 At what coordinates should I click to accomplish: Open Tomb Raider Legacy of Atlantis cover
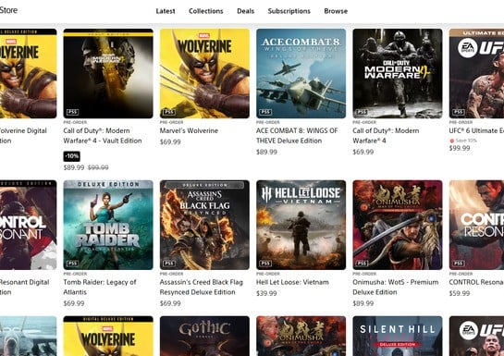pos(108,225)
